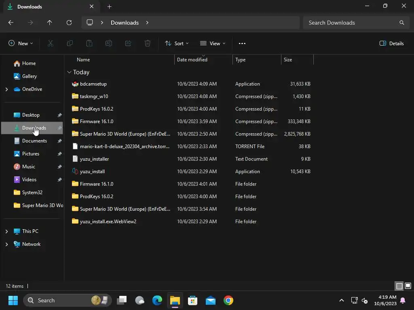Switch to details list view in status bar
Image resolution: width=414 pixels, height=310 pixels.
(399, 286)
